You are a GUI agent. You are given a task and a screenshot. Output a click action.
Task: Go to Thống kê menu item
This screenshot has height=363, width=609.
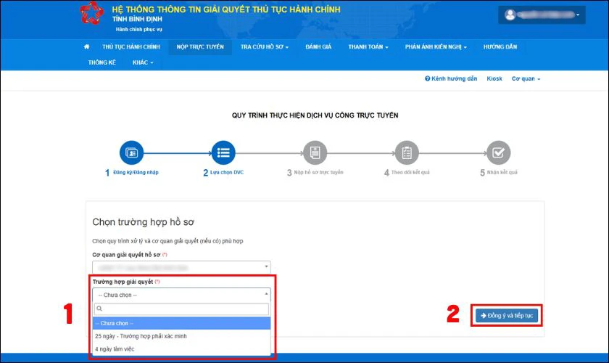coord(102,62)
